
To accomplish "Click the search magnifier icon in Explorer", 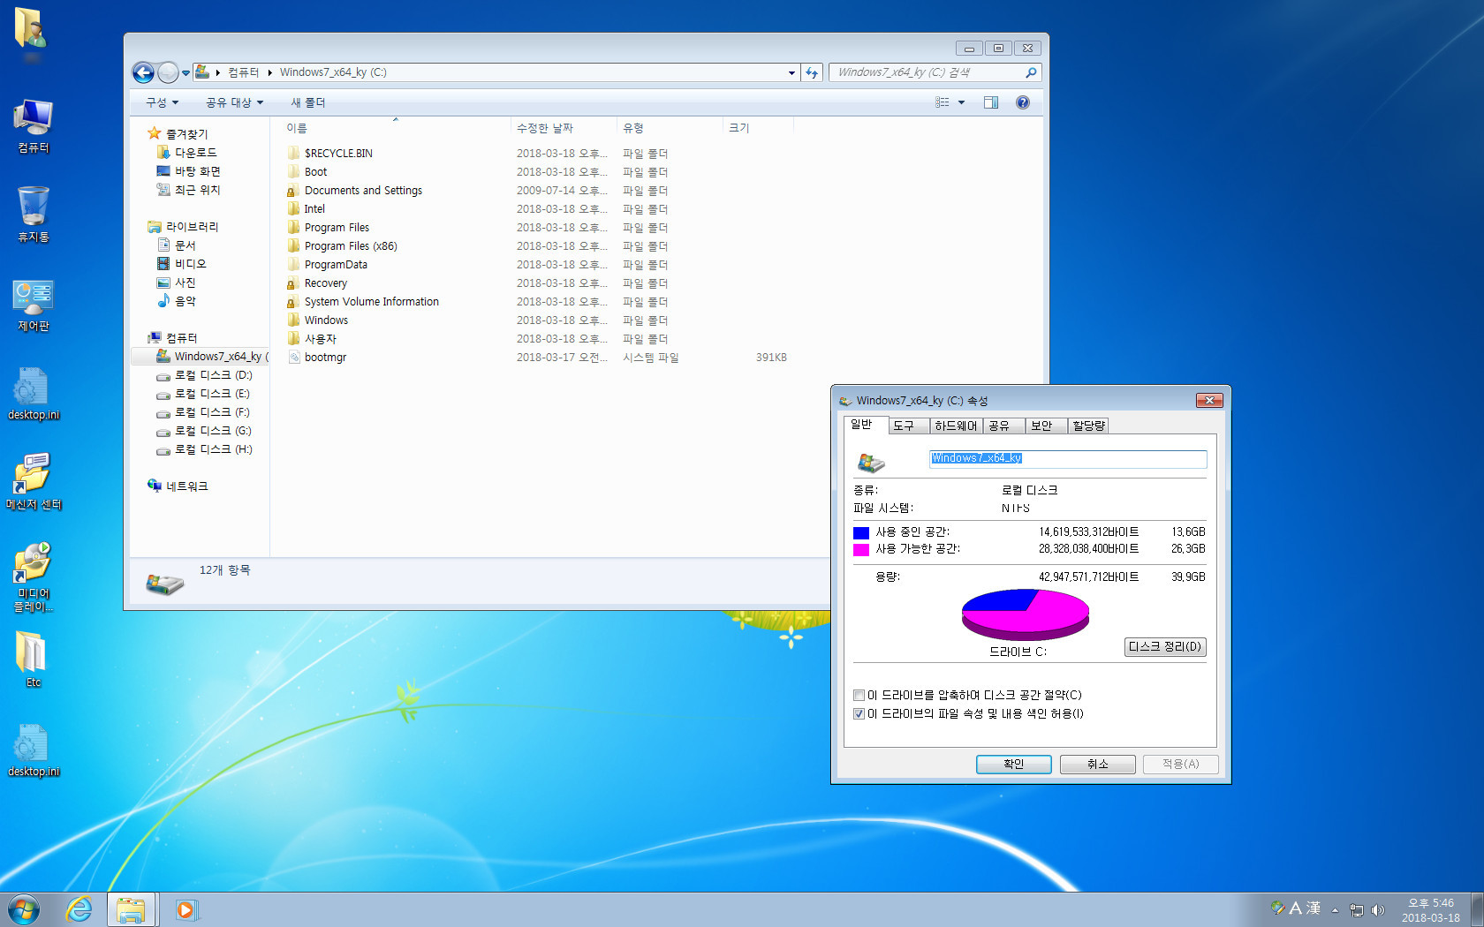I will 1031,72.
